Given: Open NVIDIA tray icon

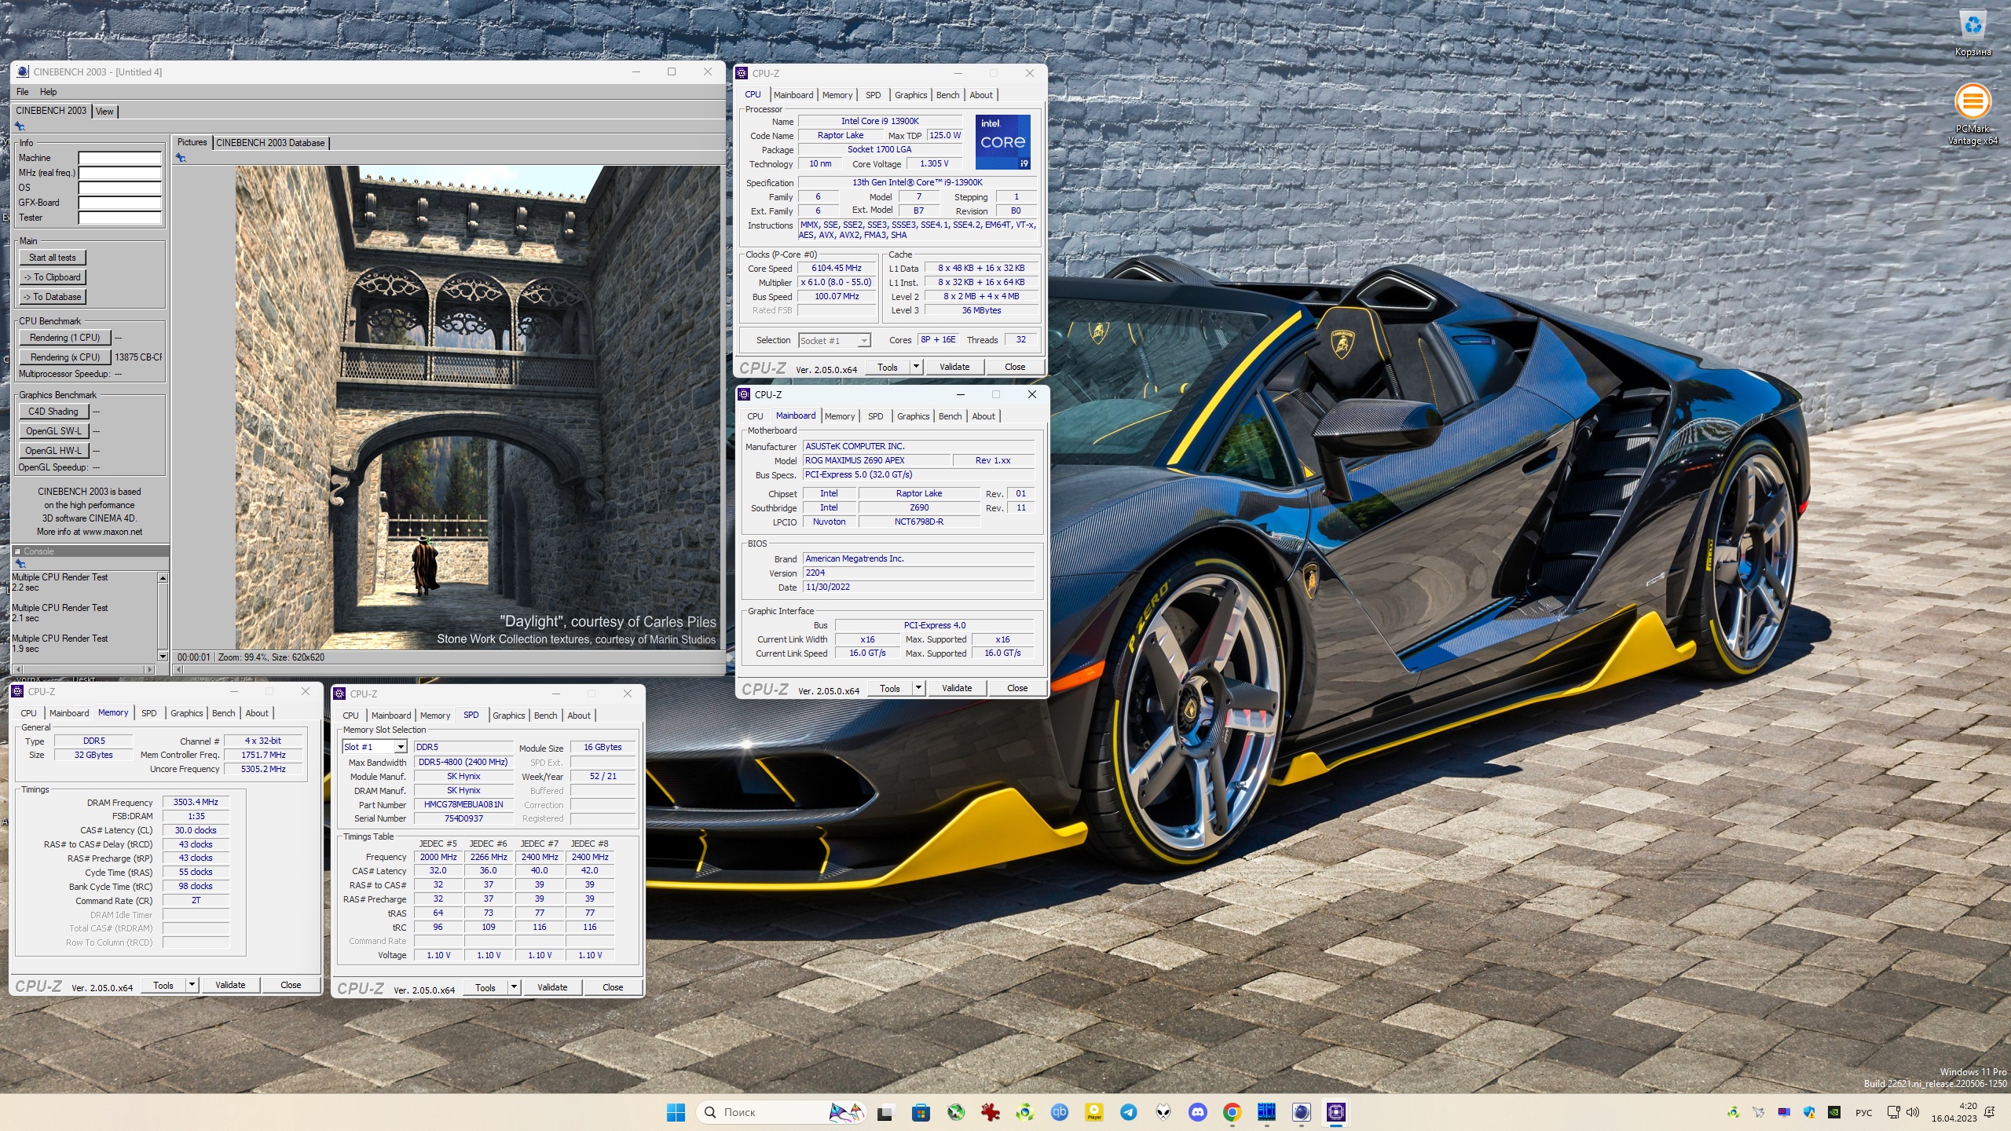Looking at the screenshot, I should [x=1834, y=1112].
